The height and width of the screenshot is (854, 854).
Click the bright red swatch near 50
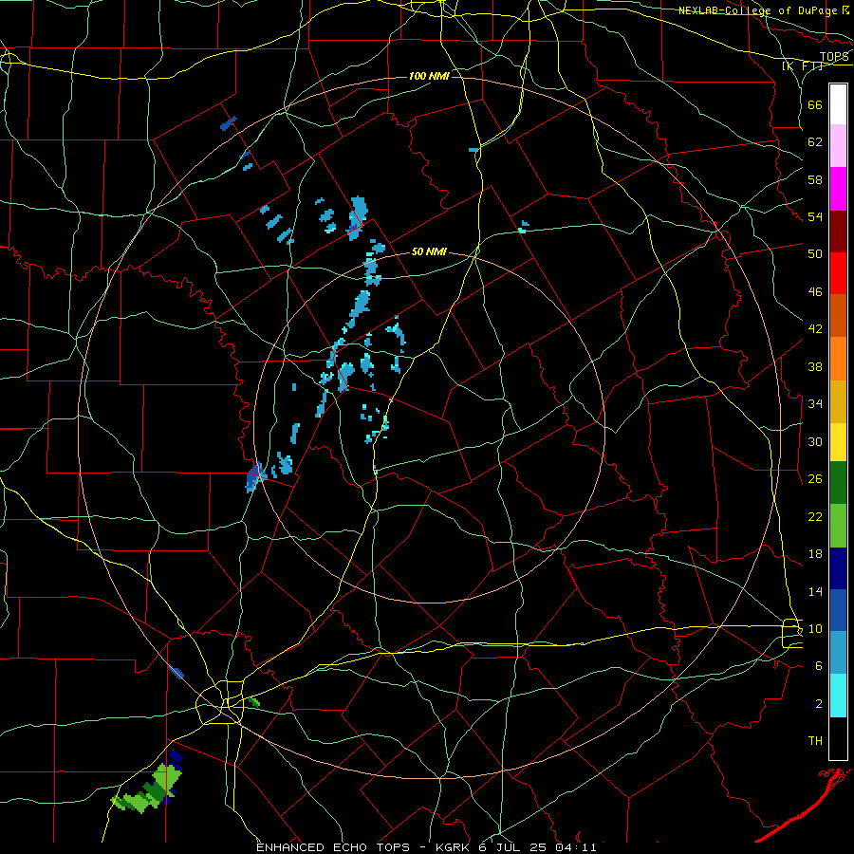[x=838, y=273]
